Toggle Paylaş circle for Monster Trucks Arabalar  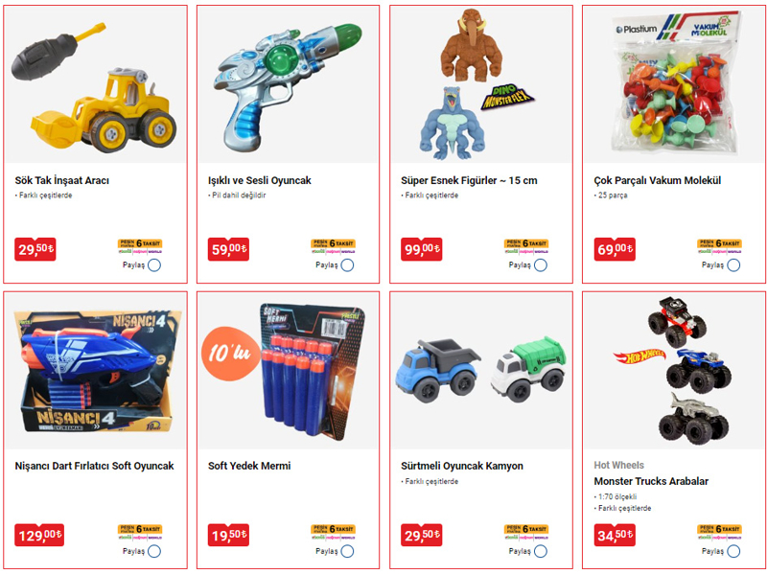(x=733, y=551)
